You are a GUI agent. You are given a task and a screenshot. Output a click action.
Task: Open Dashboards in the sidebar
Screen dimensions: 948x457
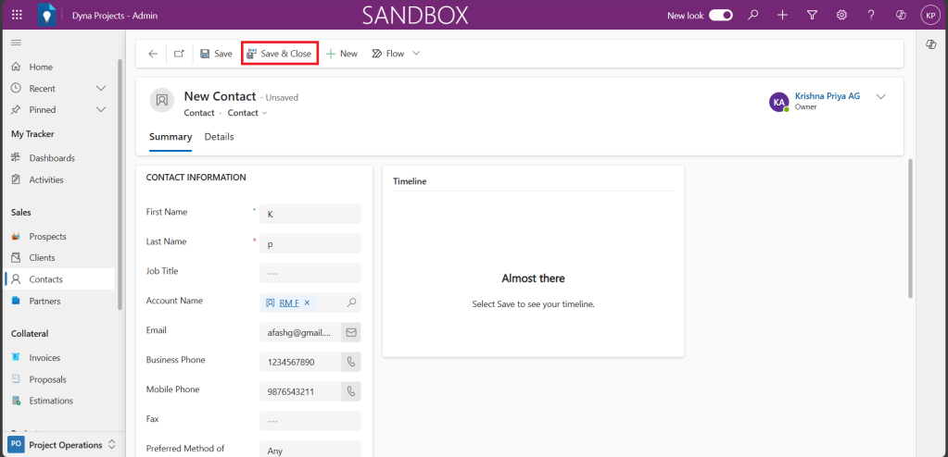(x=51, y=158)
